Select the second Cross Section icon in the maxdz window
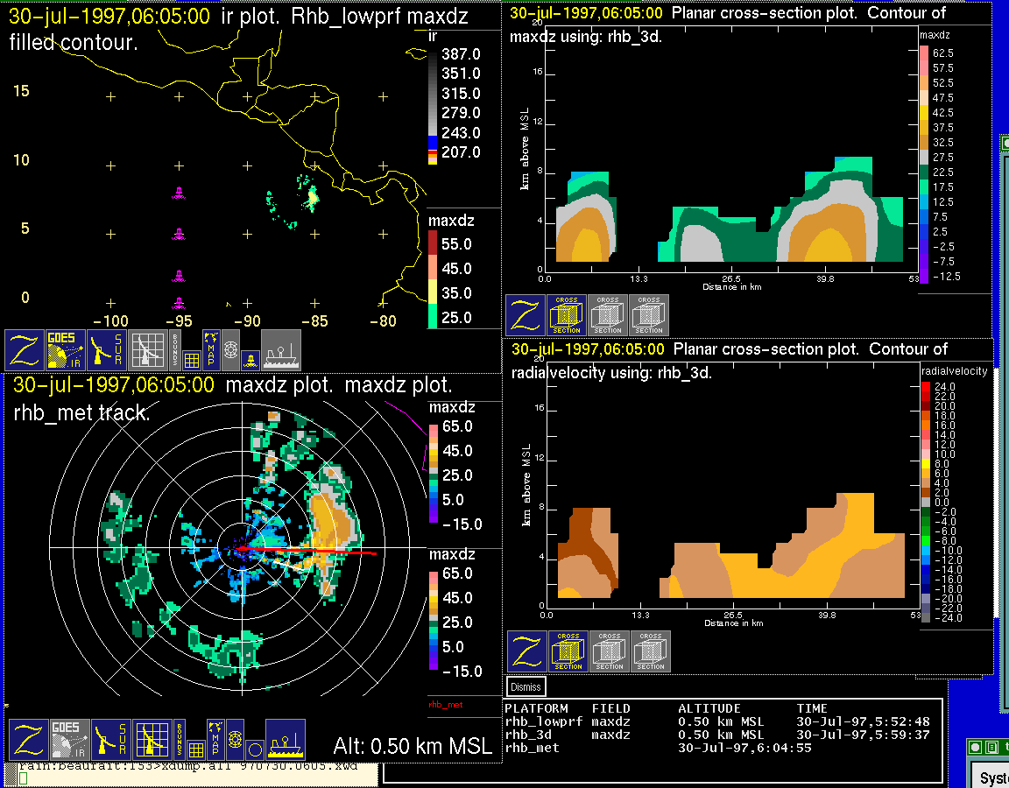This screenshot has height=788, width=1009. 608,315
